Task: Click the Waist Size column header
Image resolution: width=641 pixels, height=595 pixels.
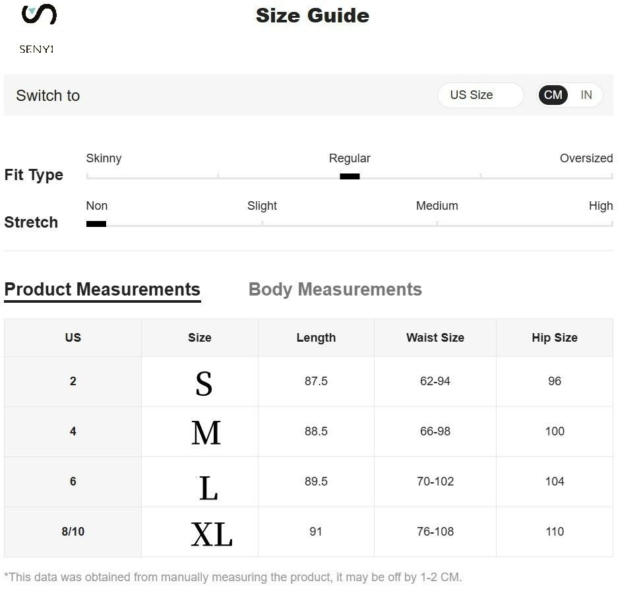Action: pos(435,338)
